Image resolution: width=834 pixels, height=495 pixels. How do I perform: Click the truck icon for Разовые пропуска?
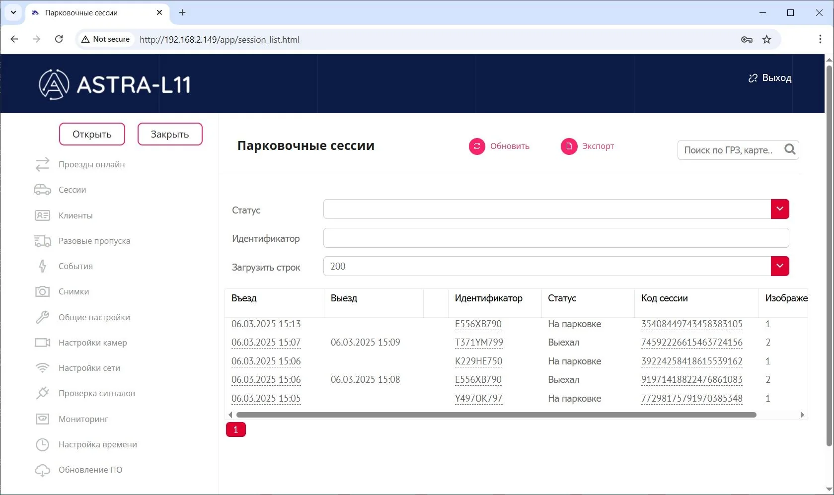pos(42,241)
